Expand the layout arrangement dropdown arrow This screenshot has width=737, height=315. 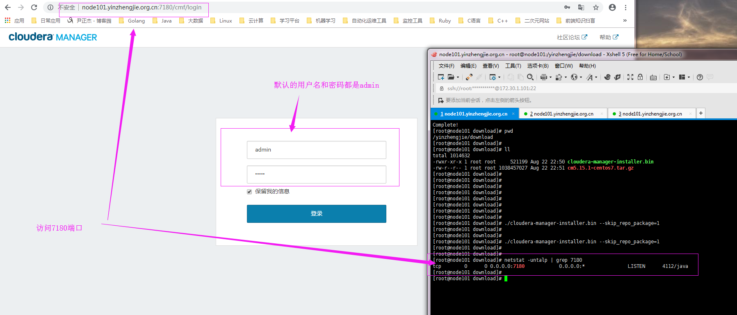[x=689, y=77]
